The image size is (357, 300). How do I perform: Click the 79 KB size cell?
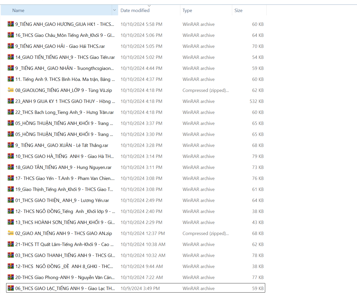[x=258, y=156]
